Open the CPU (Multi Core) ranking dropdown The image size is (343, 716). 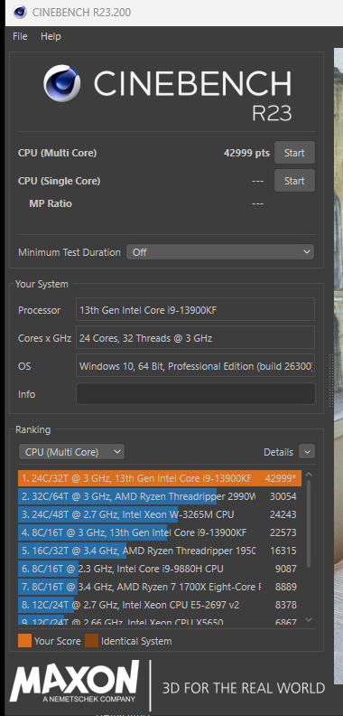click(x=71, y=452)
